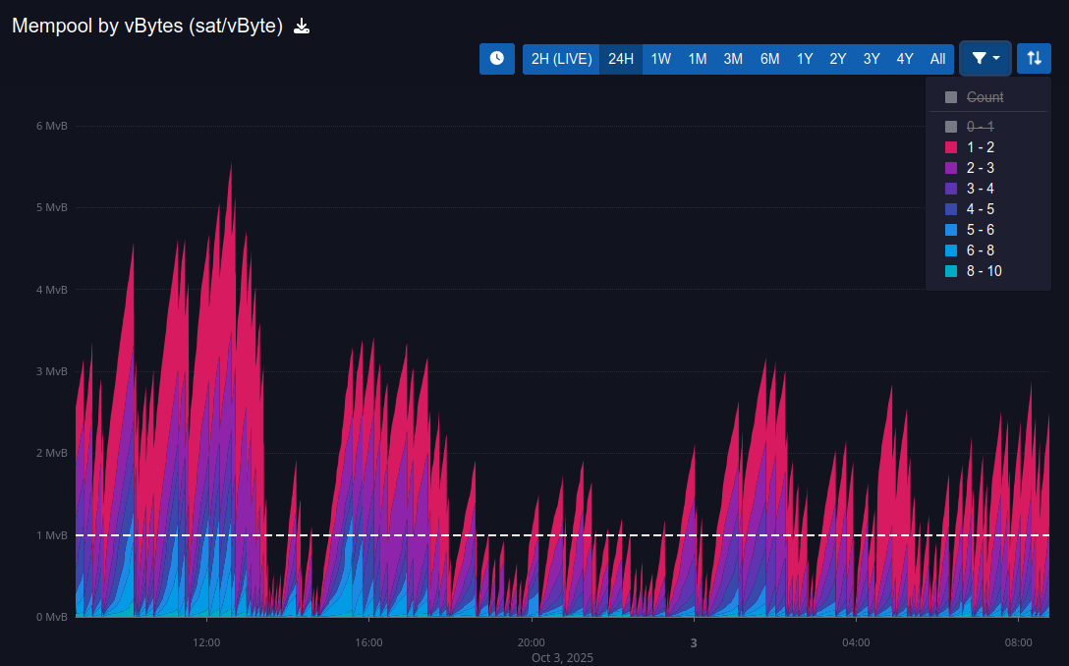
Task: Switch to the 24H timespan
Action: tap(621, 59)
